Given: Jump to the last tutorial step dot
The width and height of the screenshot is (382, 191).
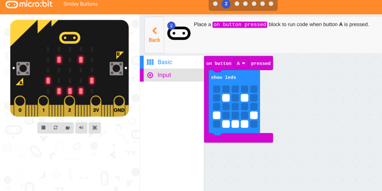Looking at the screenshot, I should tap(271, 4).
